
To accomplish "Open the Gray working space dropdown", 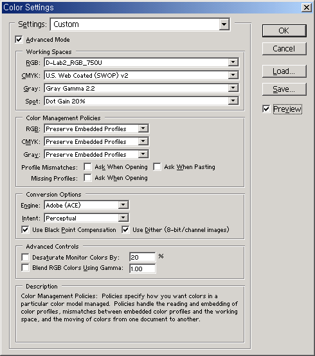I will (x=141, y=88).
